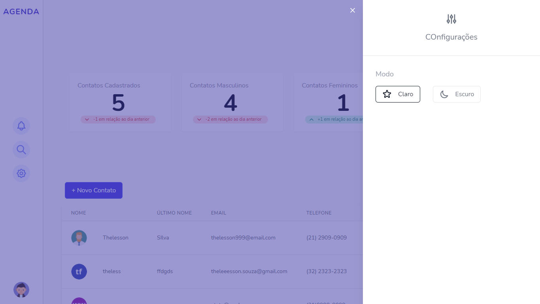The width and height of the screenshot is (540, 304).
Task: Click the Modo section label
Action: 385,74
